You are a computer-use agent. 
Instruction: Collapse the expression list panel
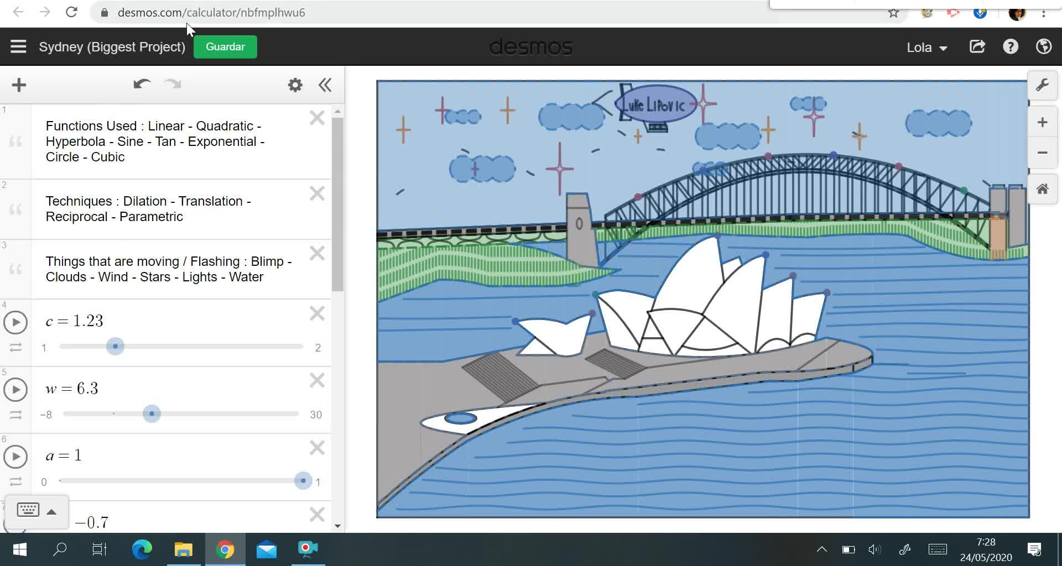coord(325,85)
